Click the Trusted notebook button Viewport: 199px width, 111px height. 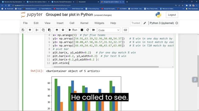(136, 23)
